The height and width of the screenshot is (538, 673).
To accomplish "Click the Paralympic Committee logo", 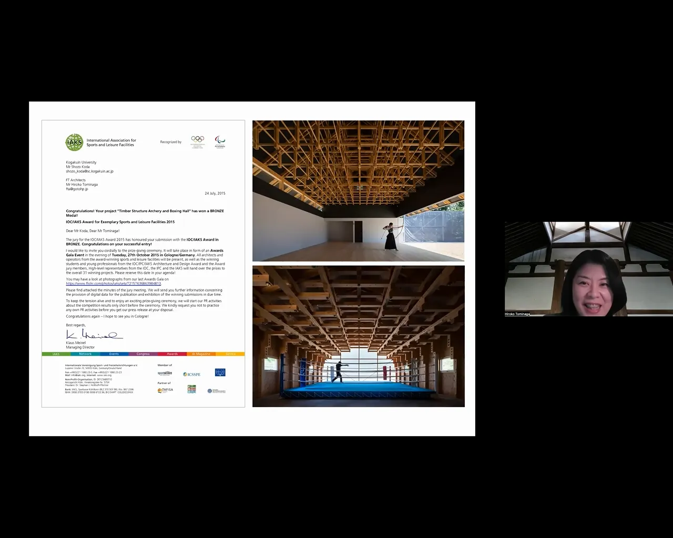I will click(220, 142).
